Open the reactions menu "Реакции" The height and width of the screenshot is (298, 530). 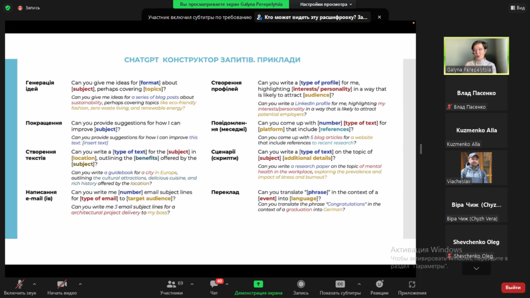(379, 288)
